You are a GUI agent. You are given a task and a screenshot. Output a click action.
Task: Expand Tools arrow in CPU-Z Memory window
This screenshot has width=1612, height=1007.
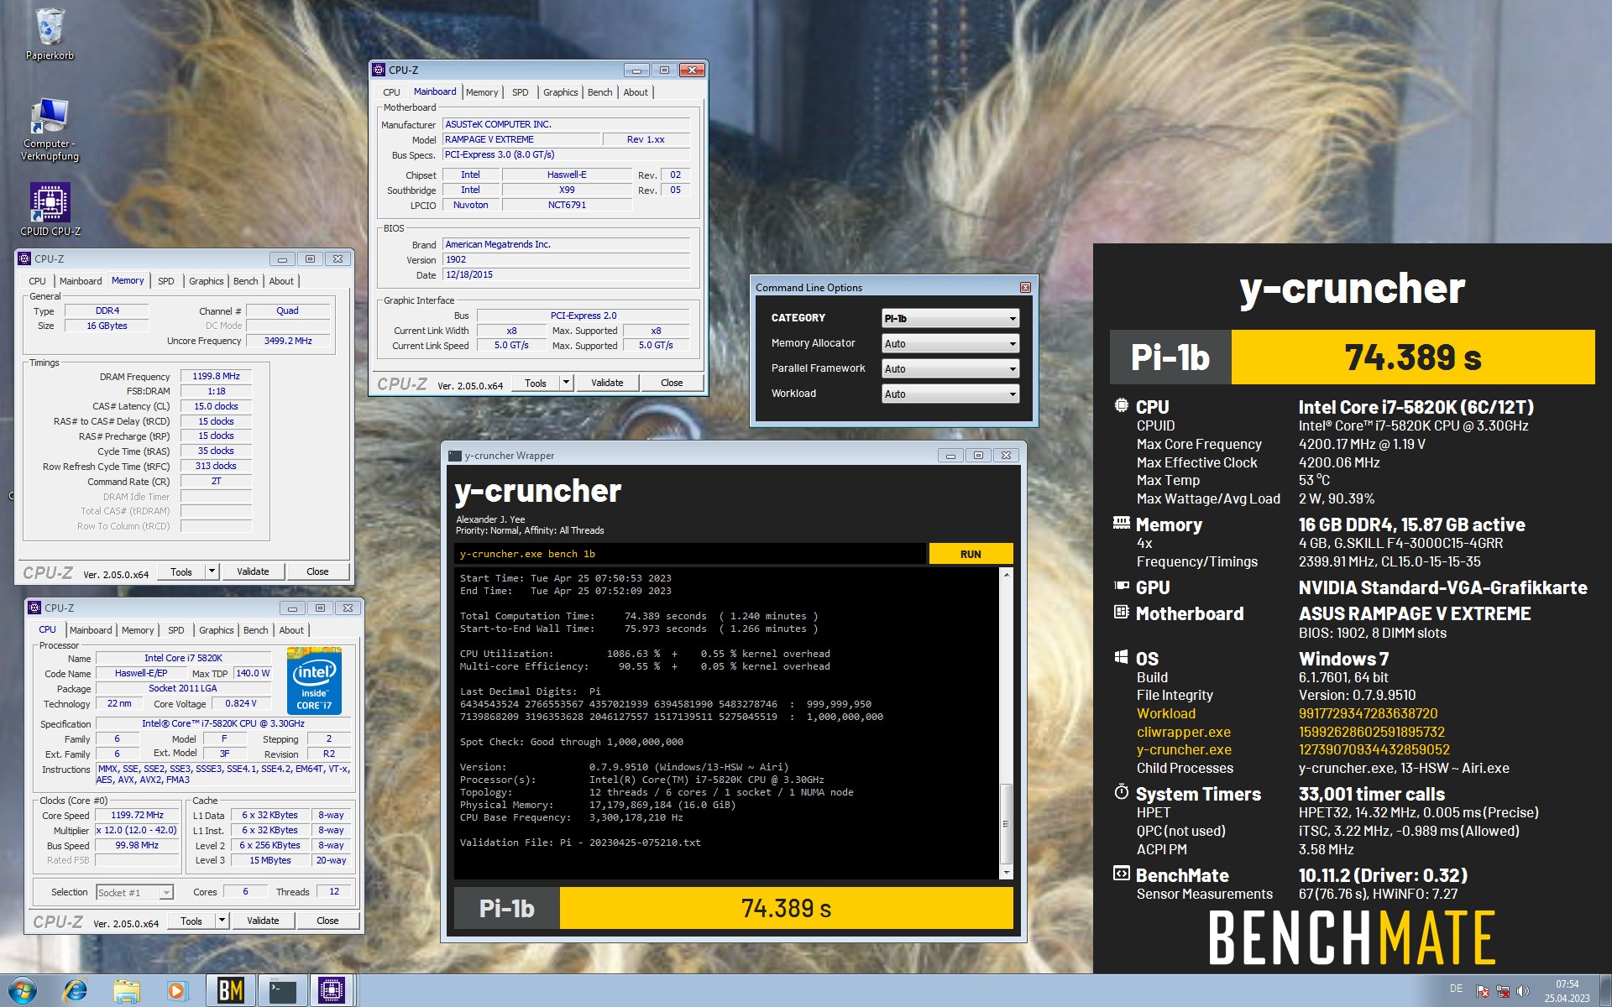[x=212, y=571]
